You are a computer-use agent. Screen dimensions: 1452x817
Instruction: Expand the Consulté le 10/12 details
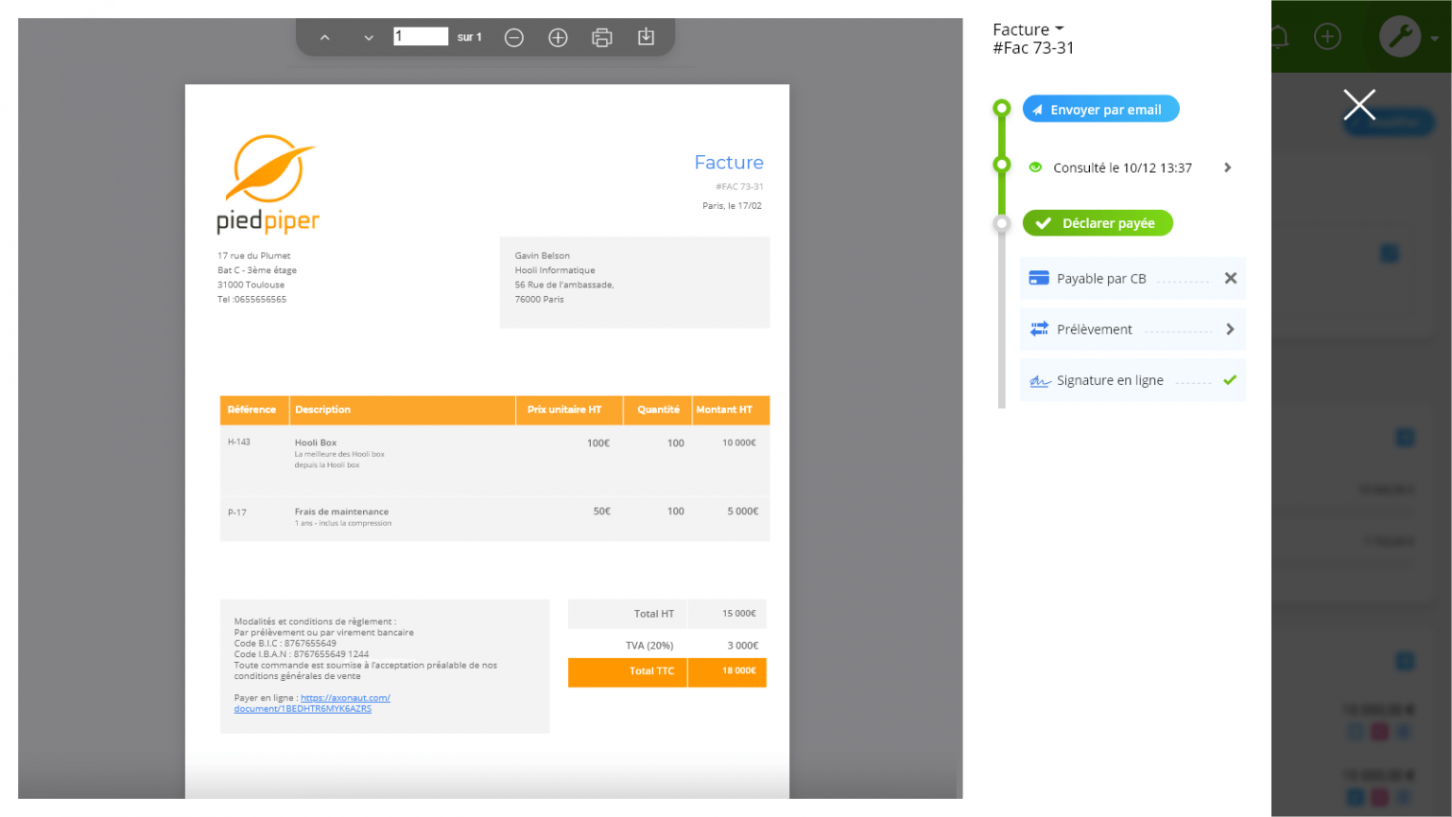click(x=1228, y=167)
